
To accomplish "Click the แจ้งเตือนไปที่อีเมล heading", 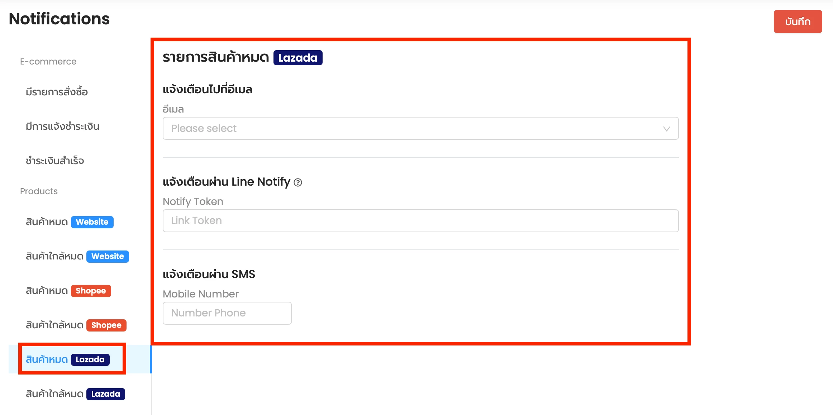I will tap(208, 89).
